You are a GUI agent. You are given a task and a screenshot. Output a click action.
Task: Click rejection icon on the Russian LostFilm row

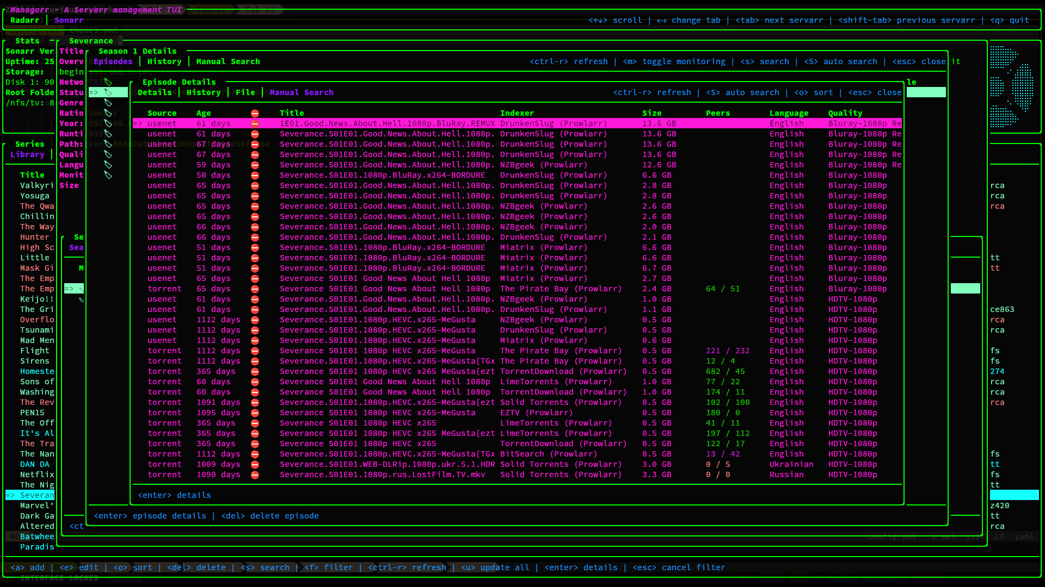(x=255, y=475)
